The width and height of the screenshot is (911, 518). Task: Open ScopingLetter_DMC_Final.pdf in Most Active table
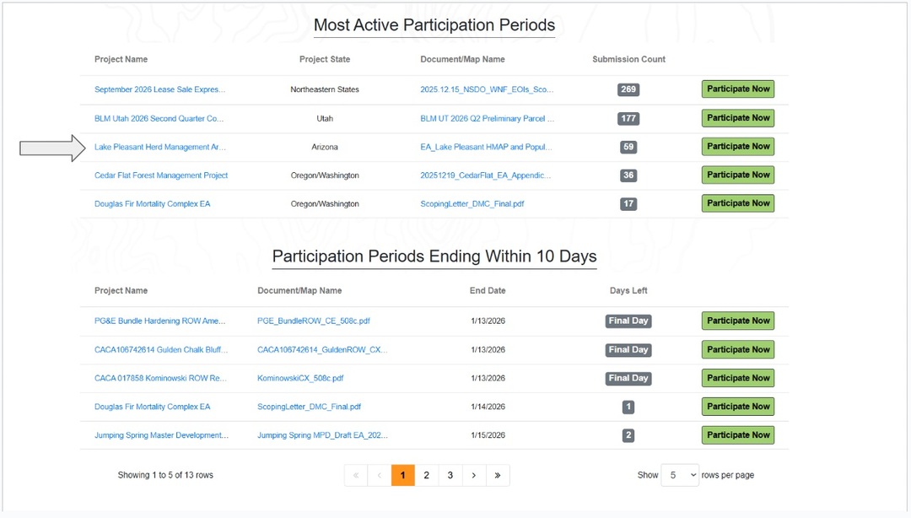(472, 204)
